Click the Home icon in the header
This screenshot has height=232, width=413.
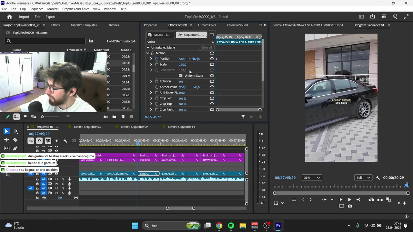click(9, 17)
